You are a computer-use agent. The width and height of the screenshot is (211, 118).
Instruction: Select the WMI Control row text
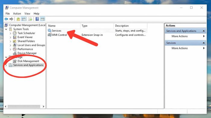tap(59, 35)
